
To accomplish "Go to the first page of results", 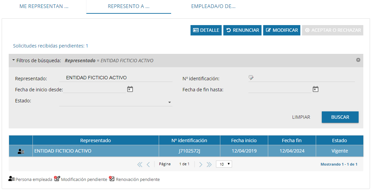I will tap(140, 164).
